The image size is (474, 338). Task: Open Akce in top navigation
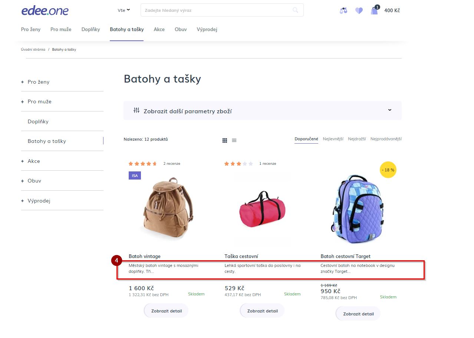tap(159, 29)
